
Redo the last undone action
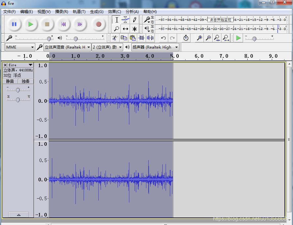pos(172,38)
